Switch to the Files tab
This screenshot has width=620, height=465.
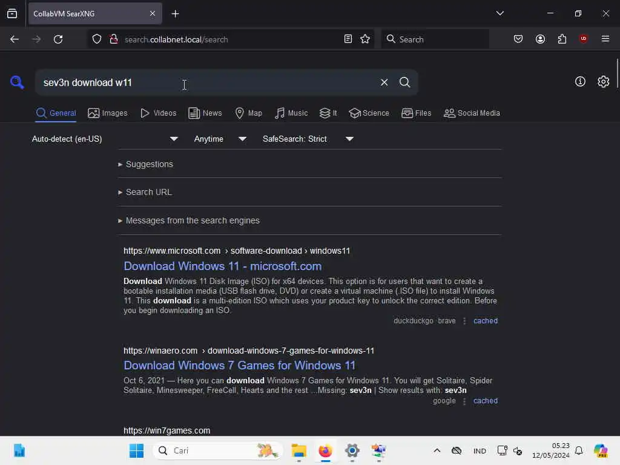(x=416, y=113)
